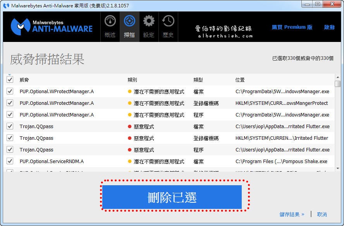
Task: Uncheck the Trojan.QQpass 登錄檔機碼 row checkbox
Action: 10,138
